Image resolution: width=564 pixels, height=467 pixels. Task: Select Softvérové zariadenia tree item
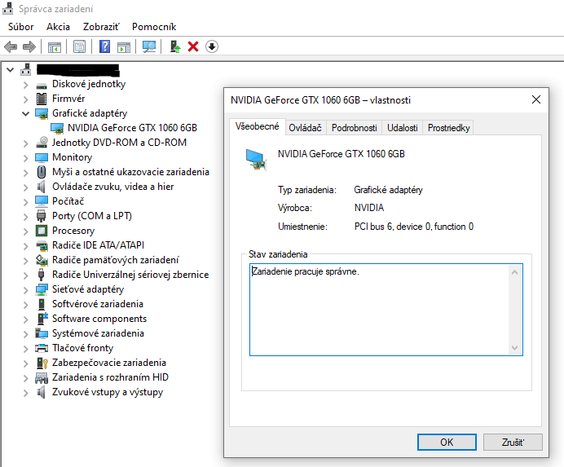click(98, 304)
